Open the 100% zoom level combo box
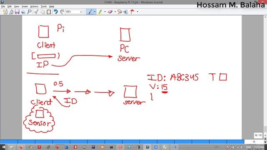This screenshot has height=150, width=267. (x=74, y=12)
